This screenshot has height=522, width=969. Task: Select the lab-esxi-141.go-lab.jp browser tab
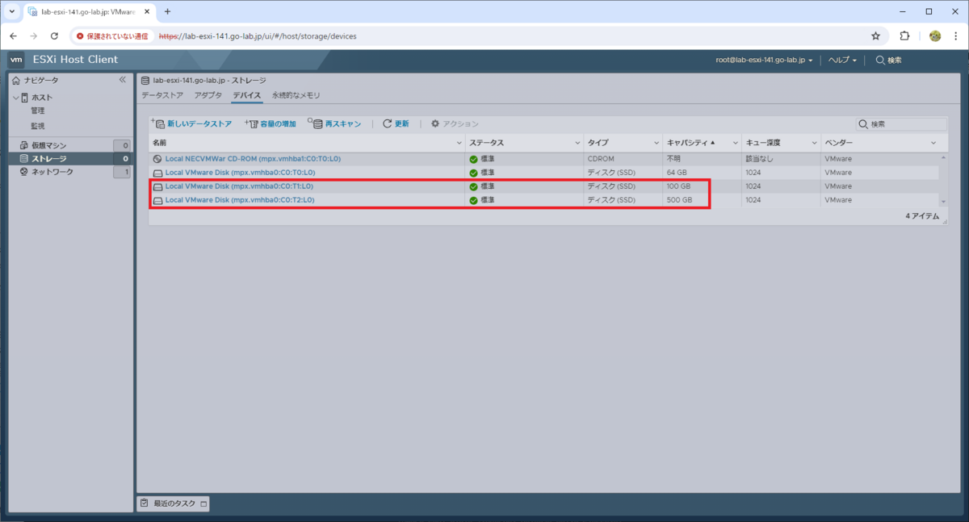coord(89,12)
